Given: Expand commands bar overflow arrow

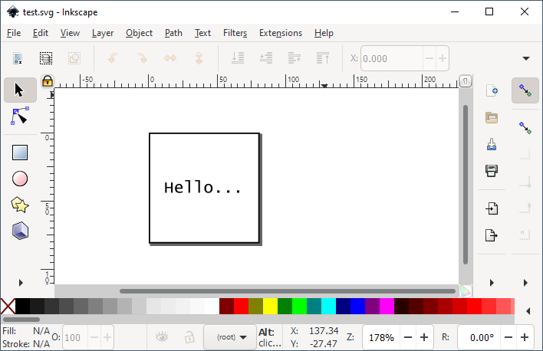Looking at the screenshot, I should 492,283.
